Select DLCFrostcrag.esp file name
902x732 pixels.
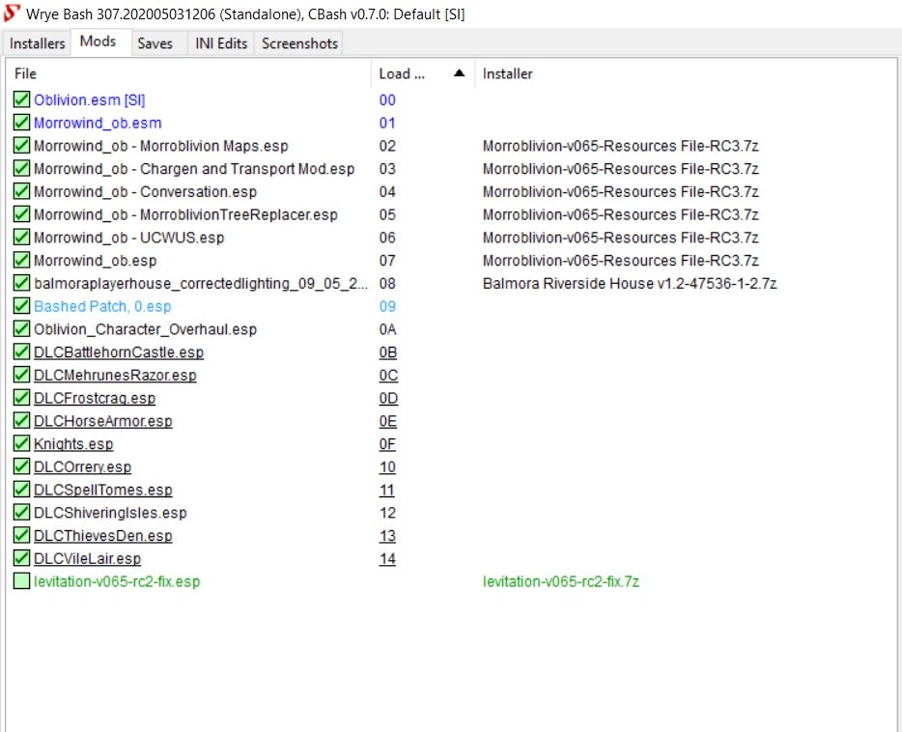click(x=95, y=399)
